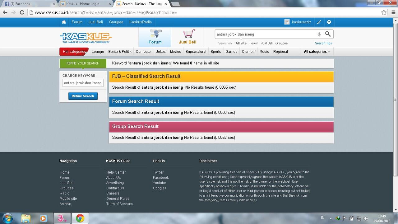The width and height of the screenshot is (398, 224).
Task: Click the volume speaker tray icon
Action: [366, 218]
